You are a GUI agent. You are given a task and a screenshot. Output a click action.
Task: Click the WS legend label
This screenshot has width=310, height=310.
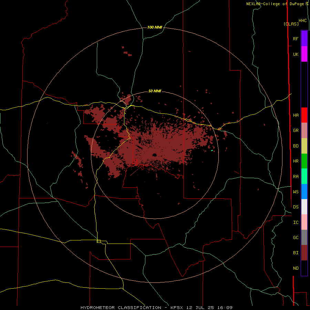coord(296,192)
